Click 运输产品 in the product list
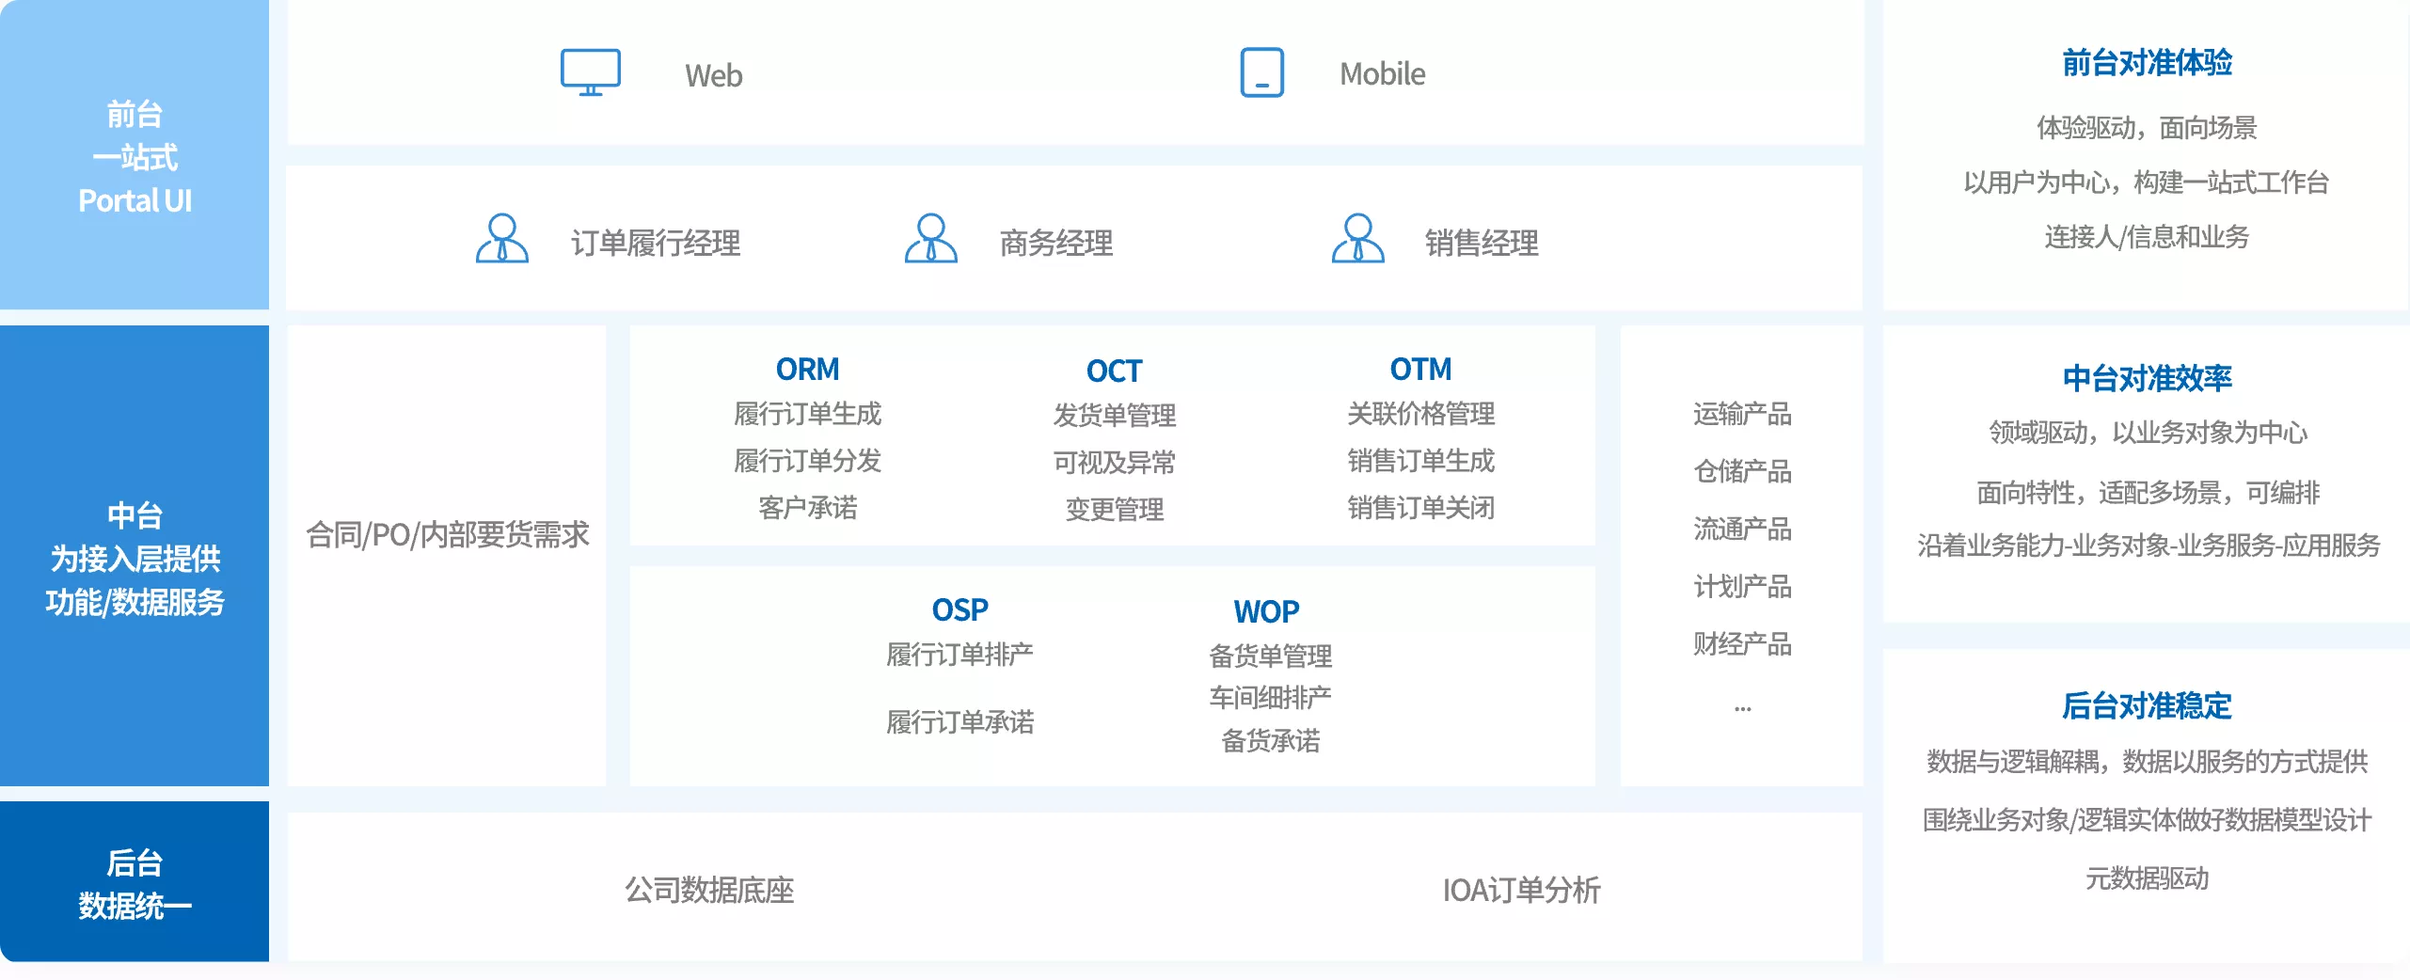The height and width of the screenshot is (980, 2410). tap(1742, 414)
